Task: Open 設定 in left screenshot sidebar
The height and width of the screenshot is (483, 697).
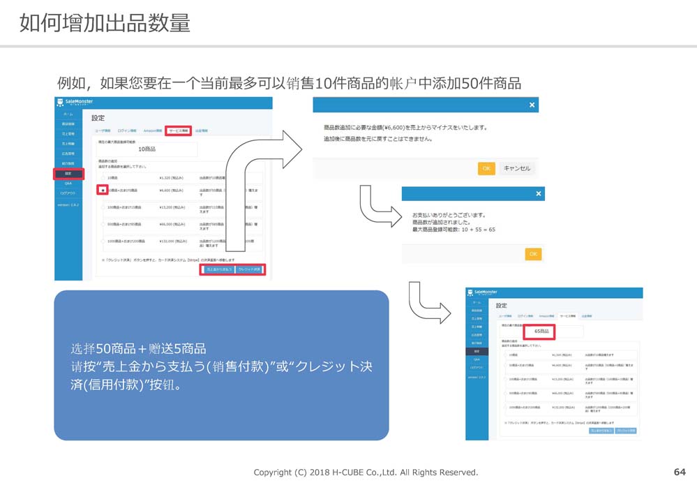Action: point(68,174)
